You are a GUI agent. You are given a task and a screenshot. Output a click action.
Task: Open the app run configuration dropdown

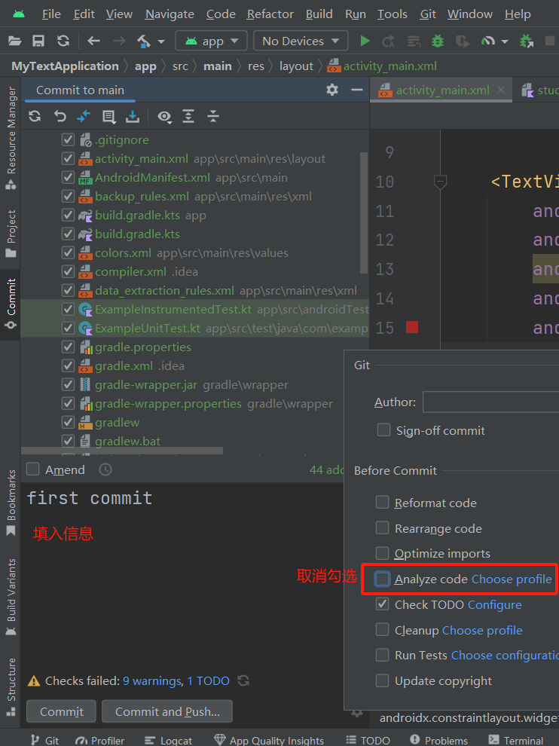(211, 41)
